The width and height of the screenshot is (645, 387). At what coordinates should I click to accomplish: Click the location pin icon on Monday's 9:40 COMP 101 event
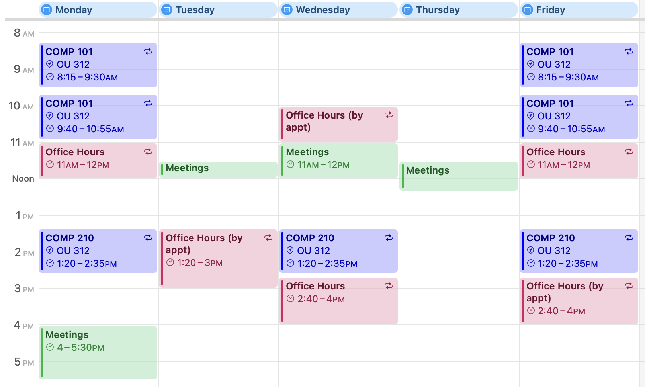pyautogui.click(x=51, y=116)
